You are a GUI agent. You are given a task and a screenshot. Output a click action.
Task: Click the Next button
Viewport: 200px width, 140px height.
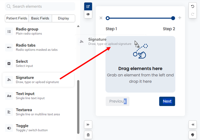click(x=167, y=101)
